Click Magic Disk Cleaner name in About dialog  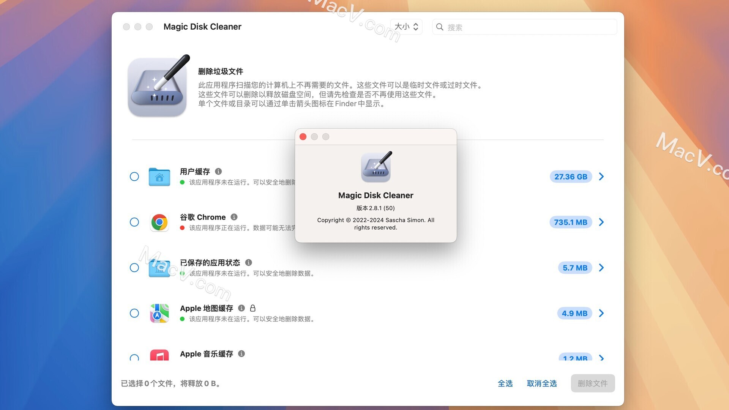(x=376, y=196)
